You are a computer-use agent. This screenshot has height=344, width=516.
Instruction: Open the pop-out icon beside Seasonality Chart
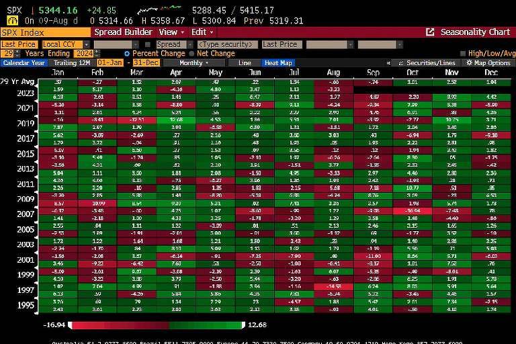(x=430, y=32)
